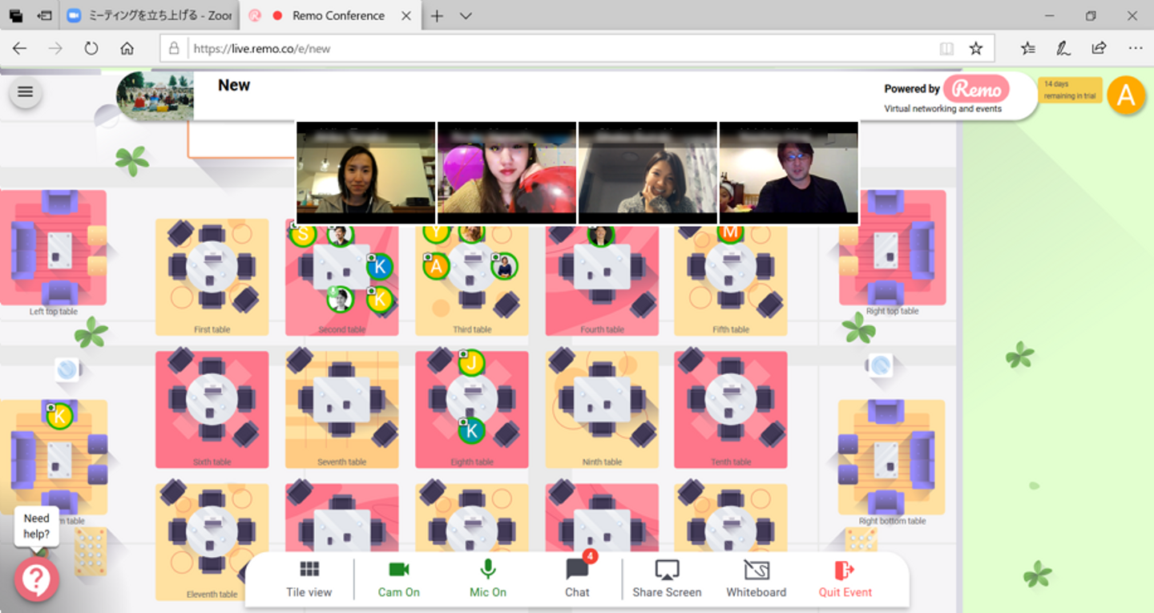Click the Need help? bubble
1154x613 pixels.
point(36,526)
